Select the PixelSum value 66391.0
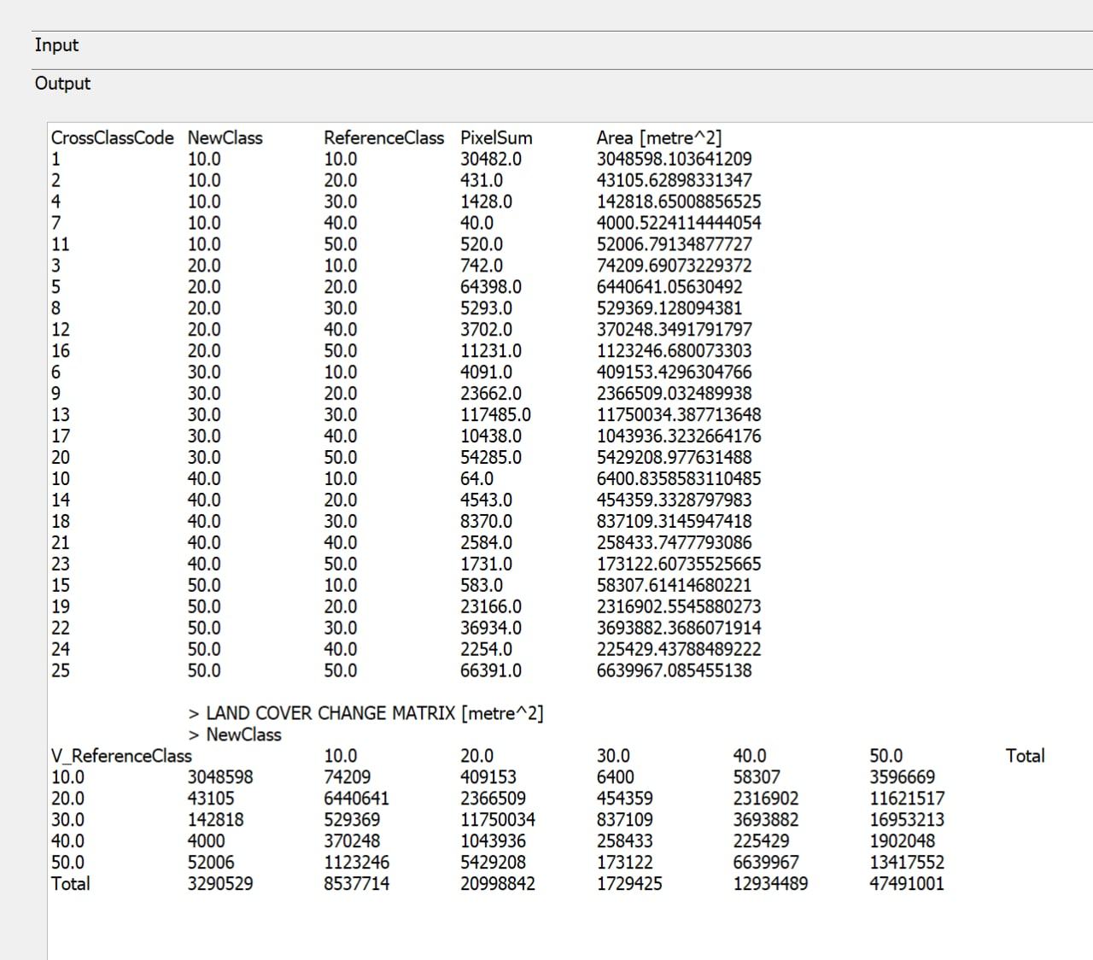 490,670
